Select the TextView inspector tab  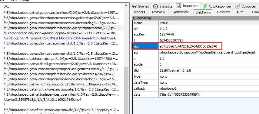pos(158,12)
